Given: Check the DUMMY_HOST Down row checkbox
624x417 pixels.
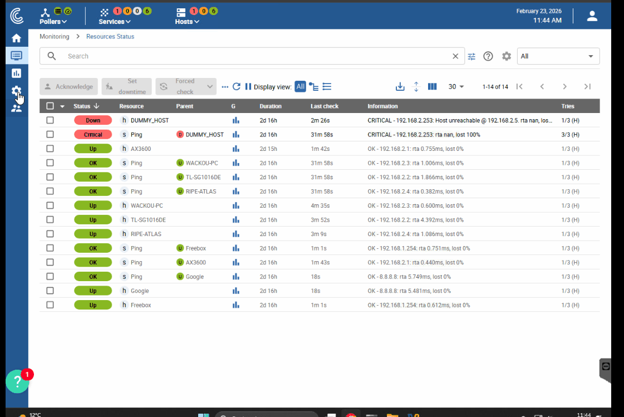Looking at the screenshot, I should click(50, 120).
